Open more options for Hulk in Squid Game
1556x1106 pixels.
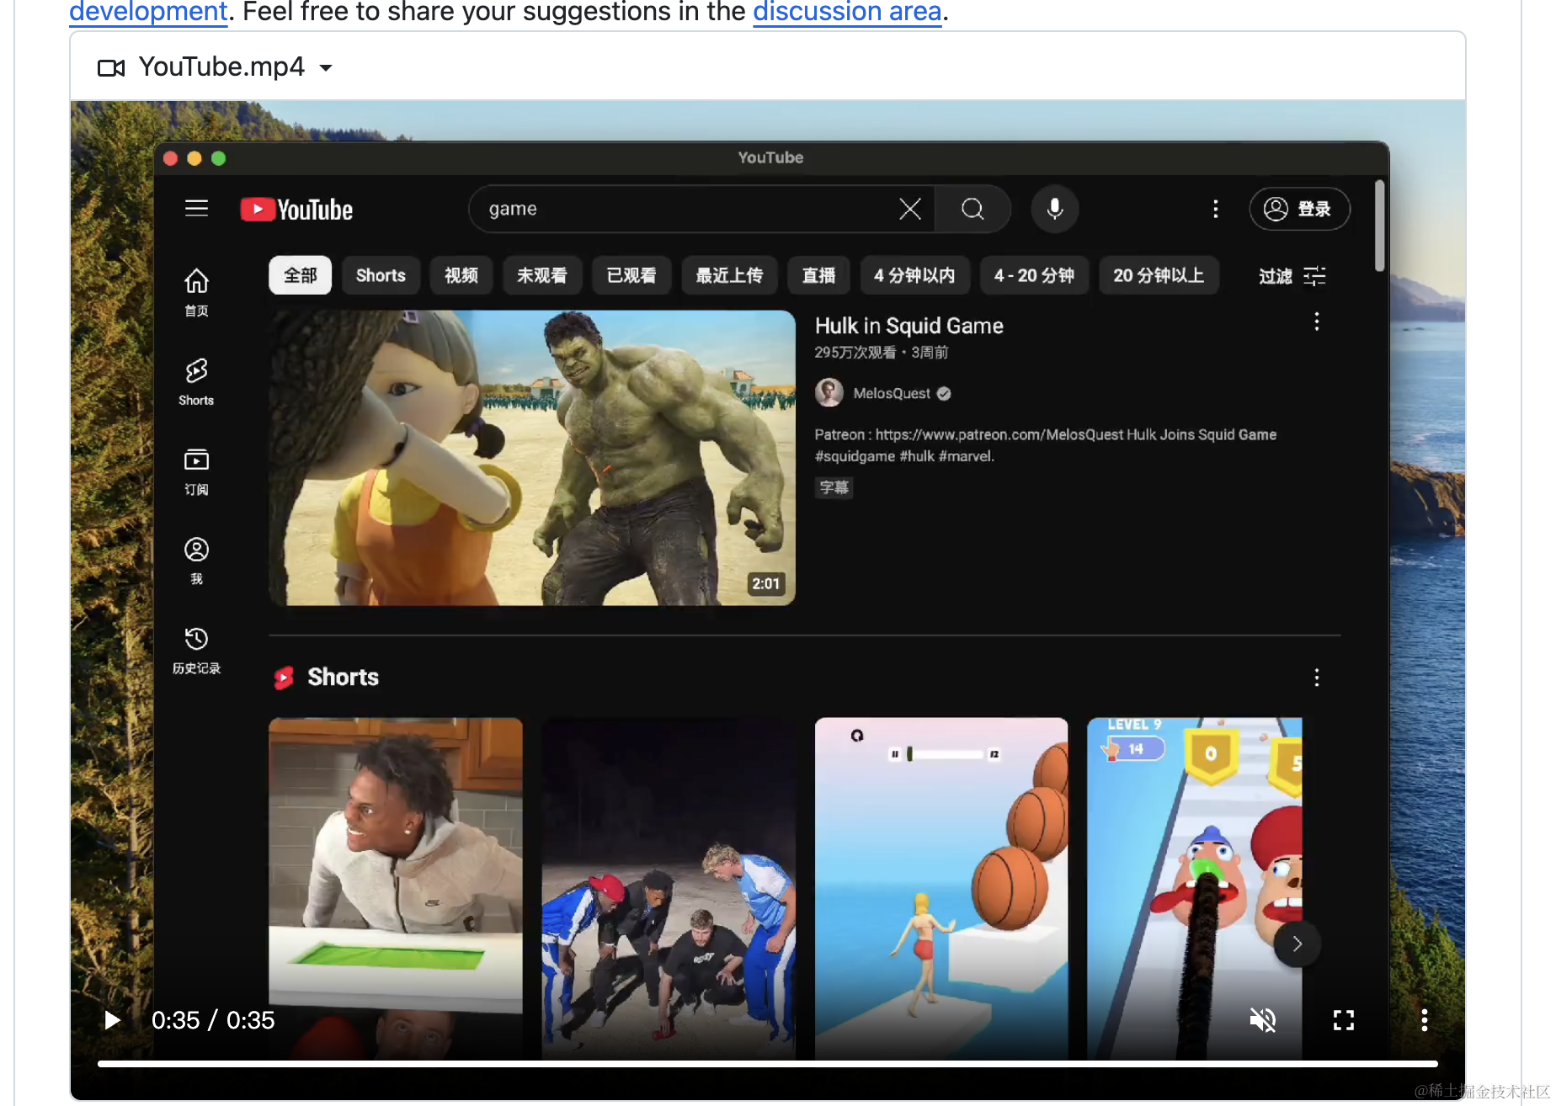pyautogui.click(x=1317, y=322)
